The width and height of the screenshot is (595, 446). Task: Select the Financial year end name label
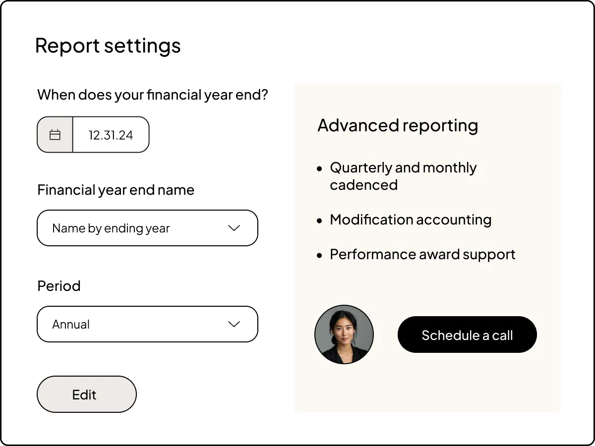click(x=116, y=190)
